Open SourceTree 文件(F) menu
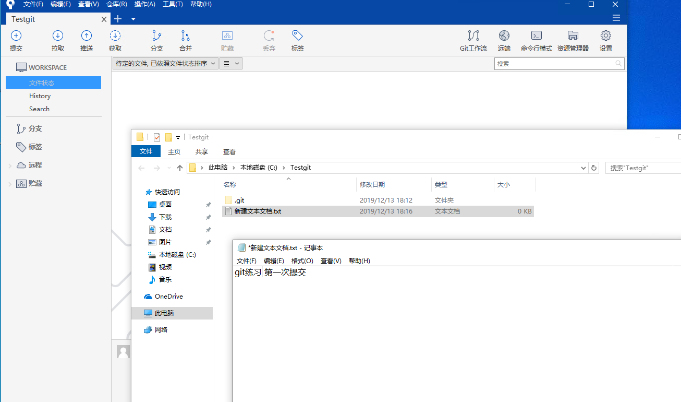Image resolution: width=681 pixels, height=402 pixels. pos(33,4)
